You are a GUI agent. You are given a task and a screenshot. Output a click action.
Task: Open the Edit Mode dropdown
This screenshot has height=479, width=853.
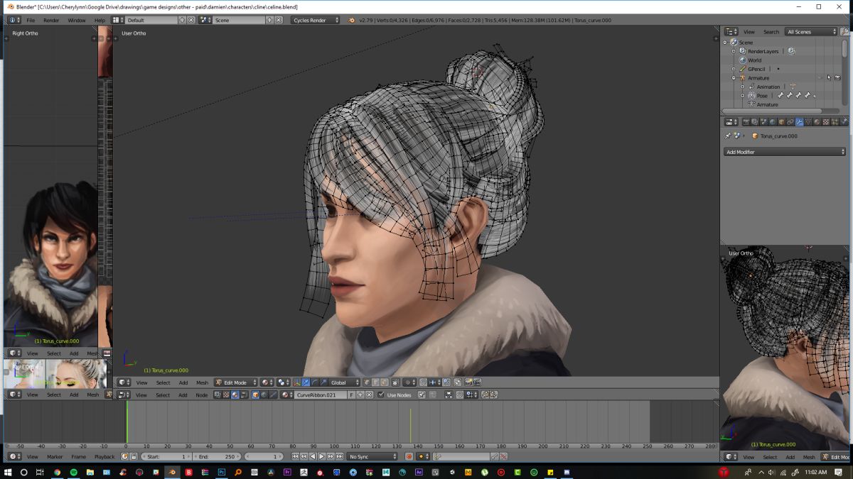pos(235,382)
